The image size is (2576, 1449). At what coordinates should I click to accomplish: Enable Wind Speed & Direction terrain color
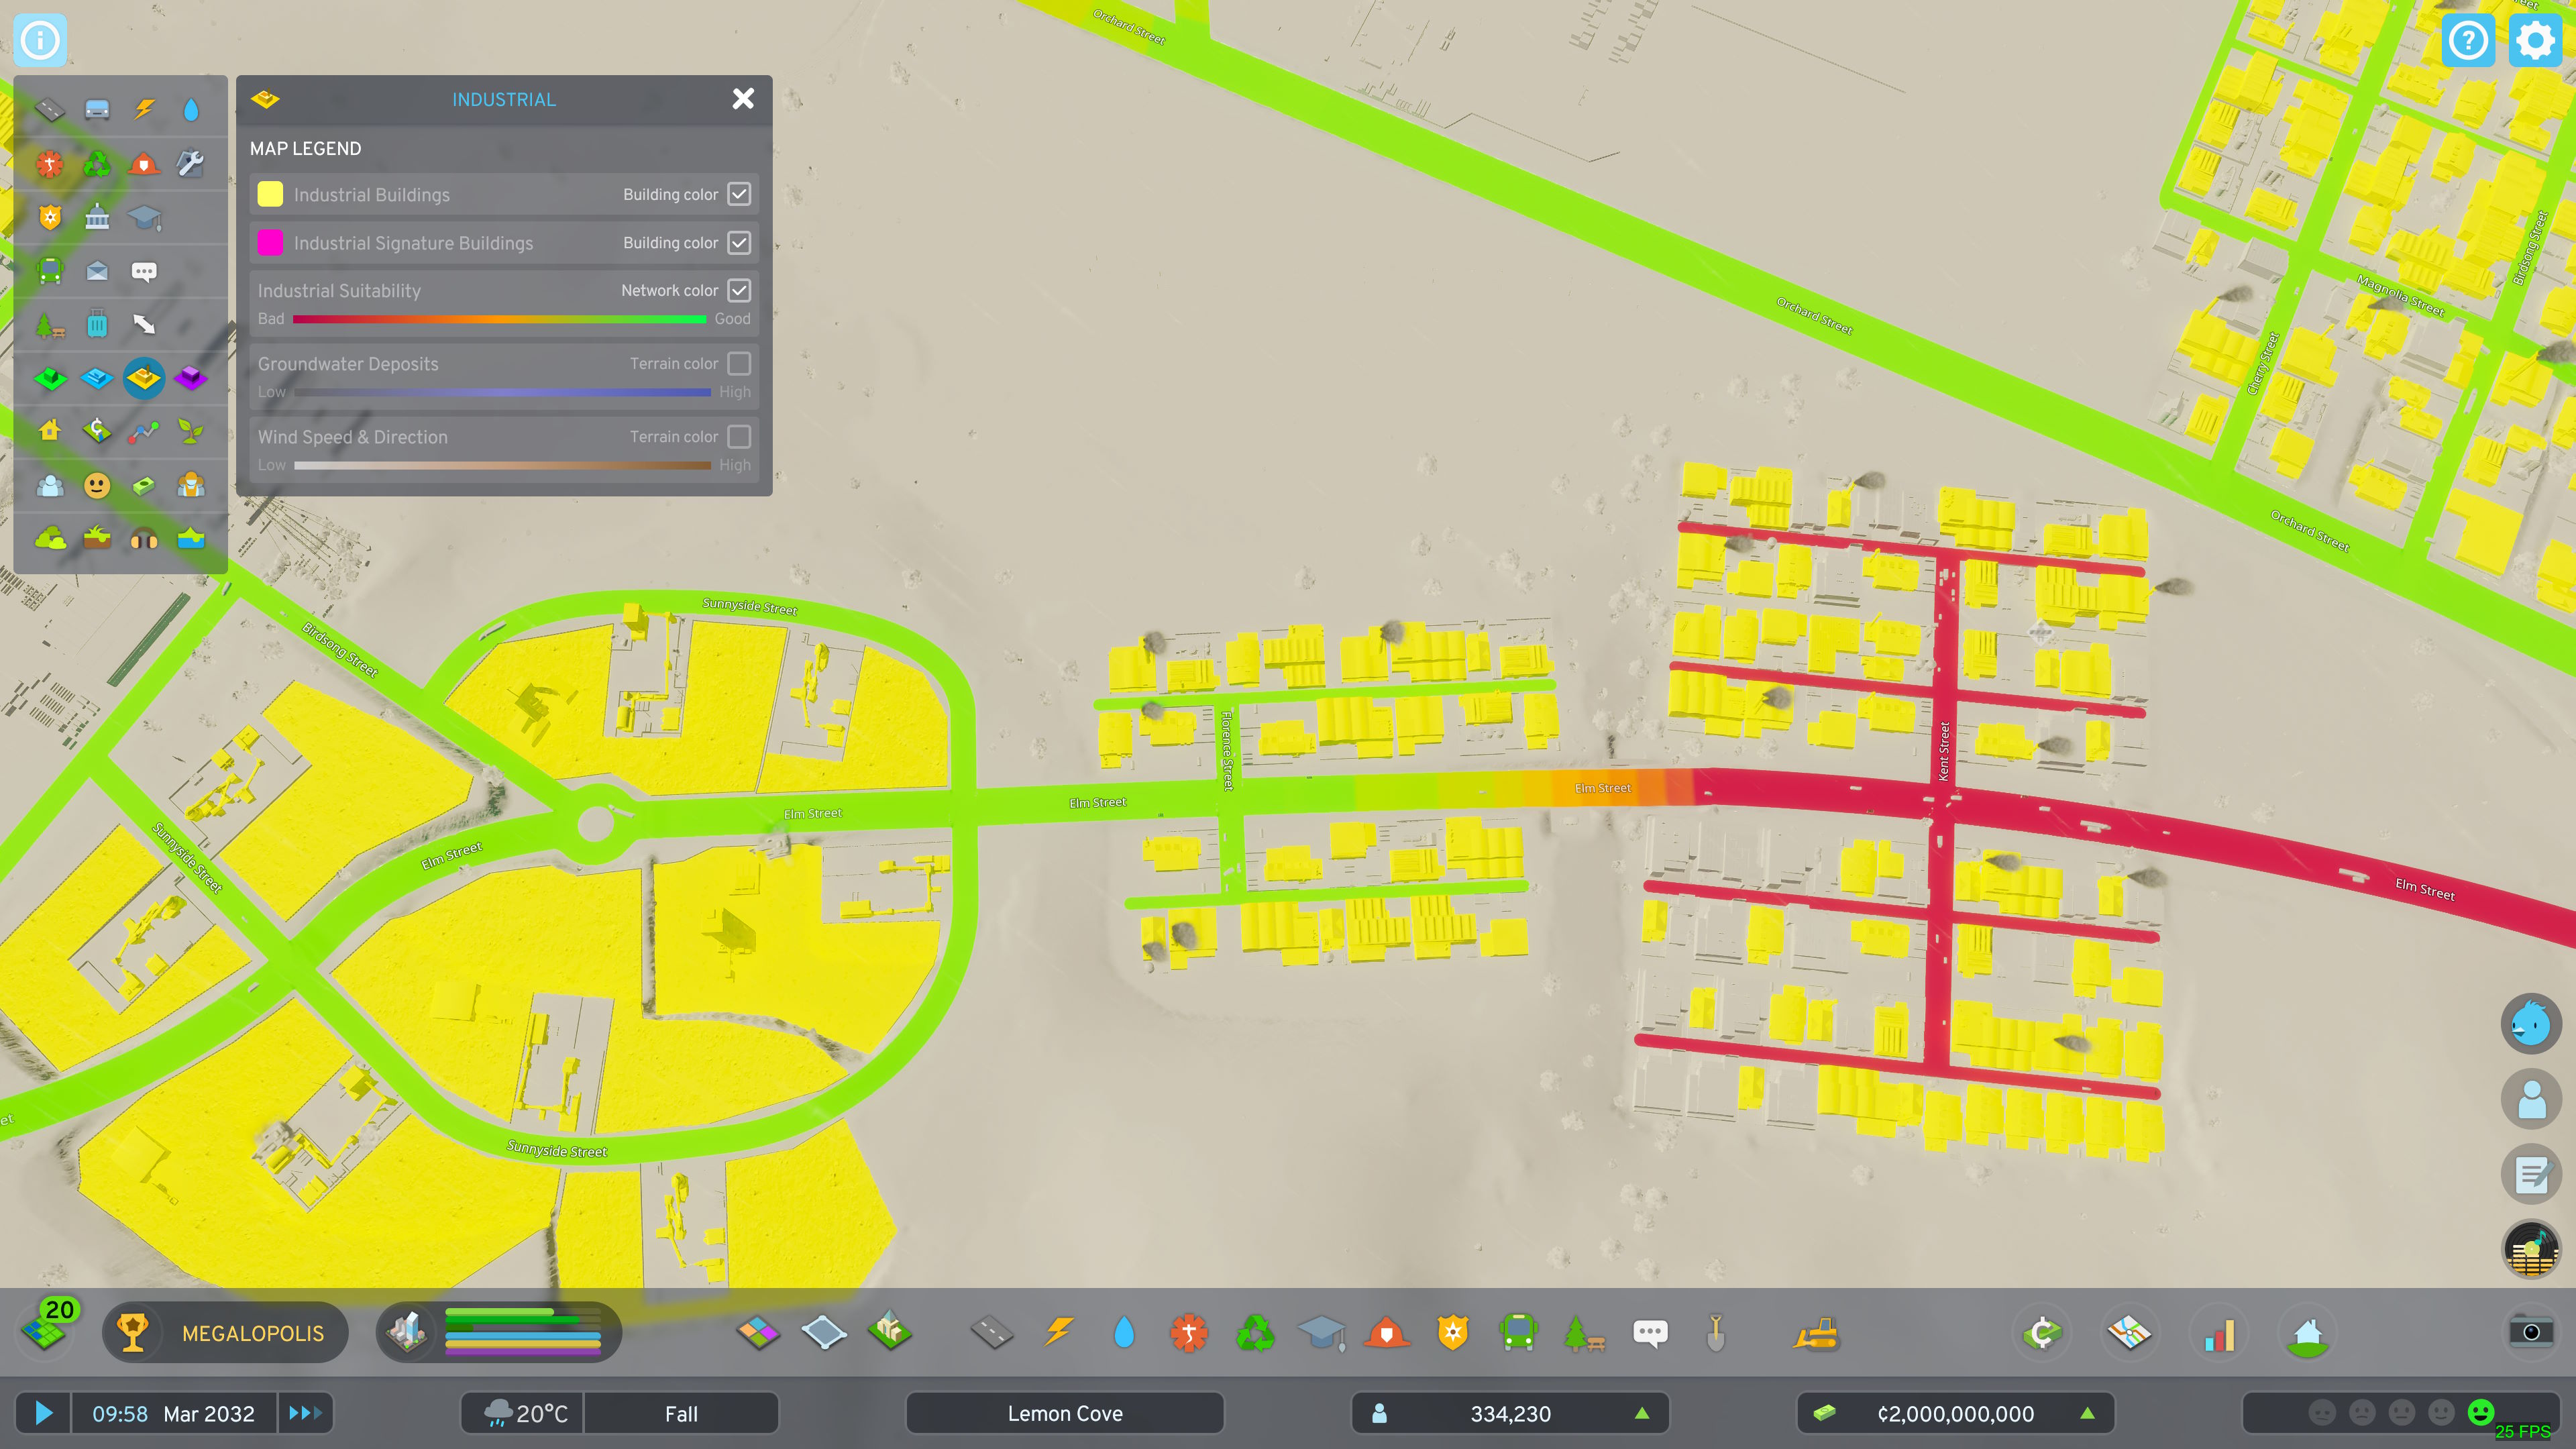pyautogui.click(x=739, y=436)
